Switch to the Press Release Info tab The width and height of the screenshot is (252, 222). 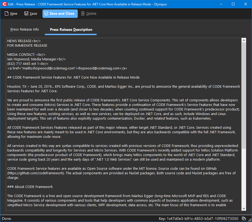25,29
